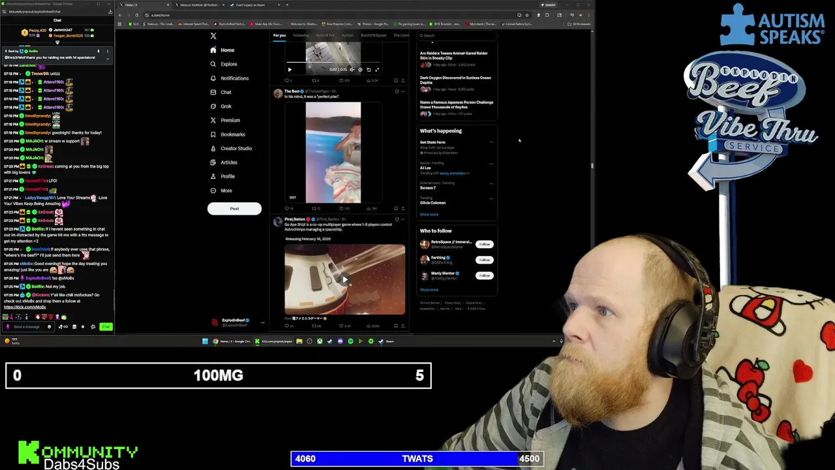Open Spotify from the taskbar
The height and width of the screenshot is (470, 835).
[350, 341]
